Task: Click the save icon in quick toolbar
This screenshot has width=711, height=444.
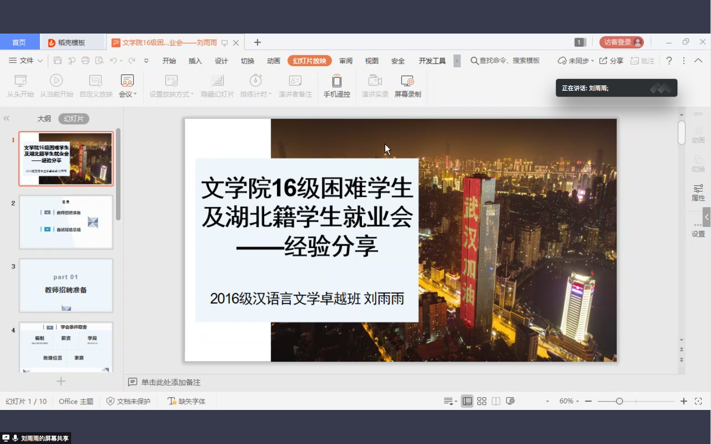Action: tap(58, 61)
